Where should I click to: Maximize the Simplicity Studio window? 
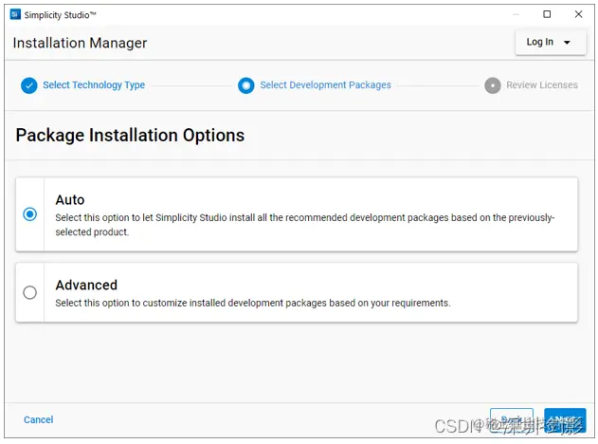pyautogui.click(x=547, y=14)
